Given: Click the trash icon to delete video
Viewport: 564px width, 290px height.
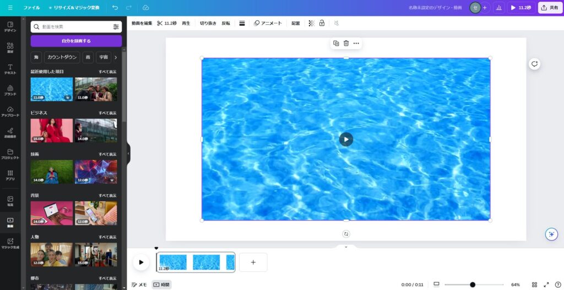Looking at the screenshot, I should [x=346, y=44].
